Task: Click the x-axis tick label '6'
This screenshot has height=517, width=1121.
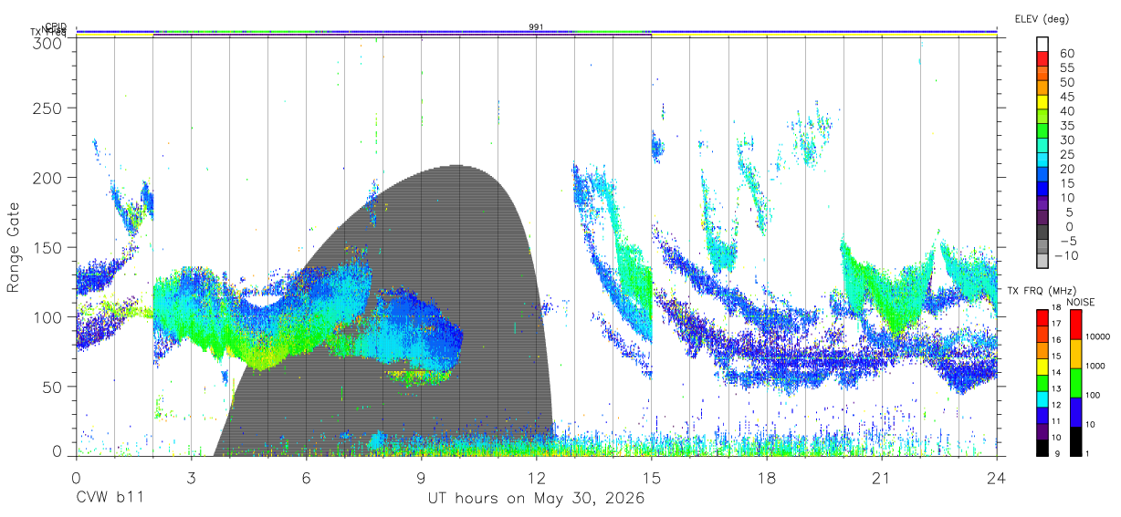Action: tap(306, 477)
